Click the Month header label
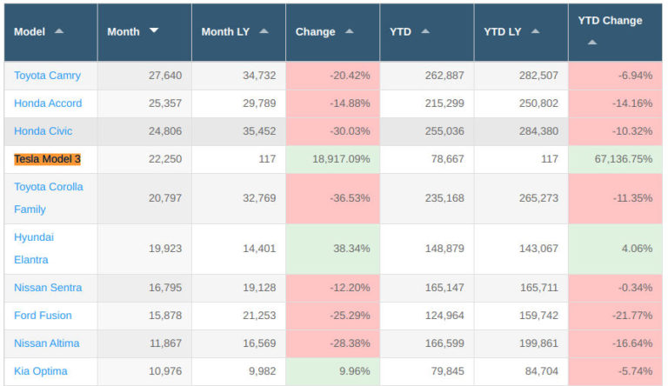The height and width of the screenshot is (386, 668). click(x=124, y=31)
